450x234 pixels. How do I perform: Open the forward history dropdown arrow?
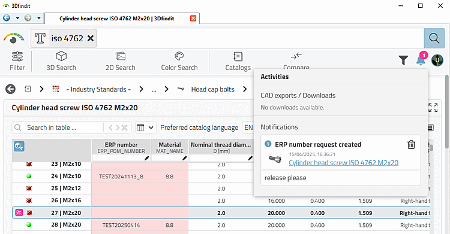[x=39, y=18]
